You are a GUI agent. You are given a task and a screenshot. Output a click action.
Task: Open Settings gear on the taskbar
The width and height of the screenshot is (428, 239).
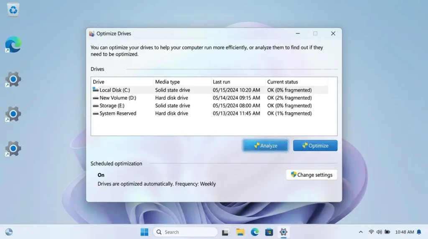pyautogui.click(x=283, y=232)
